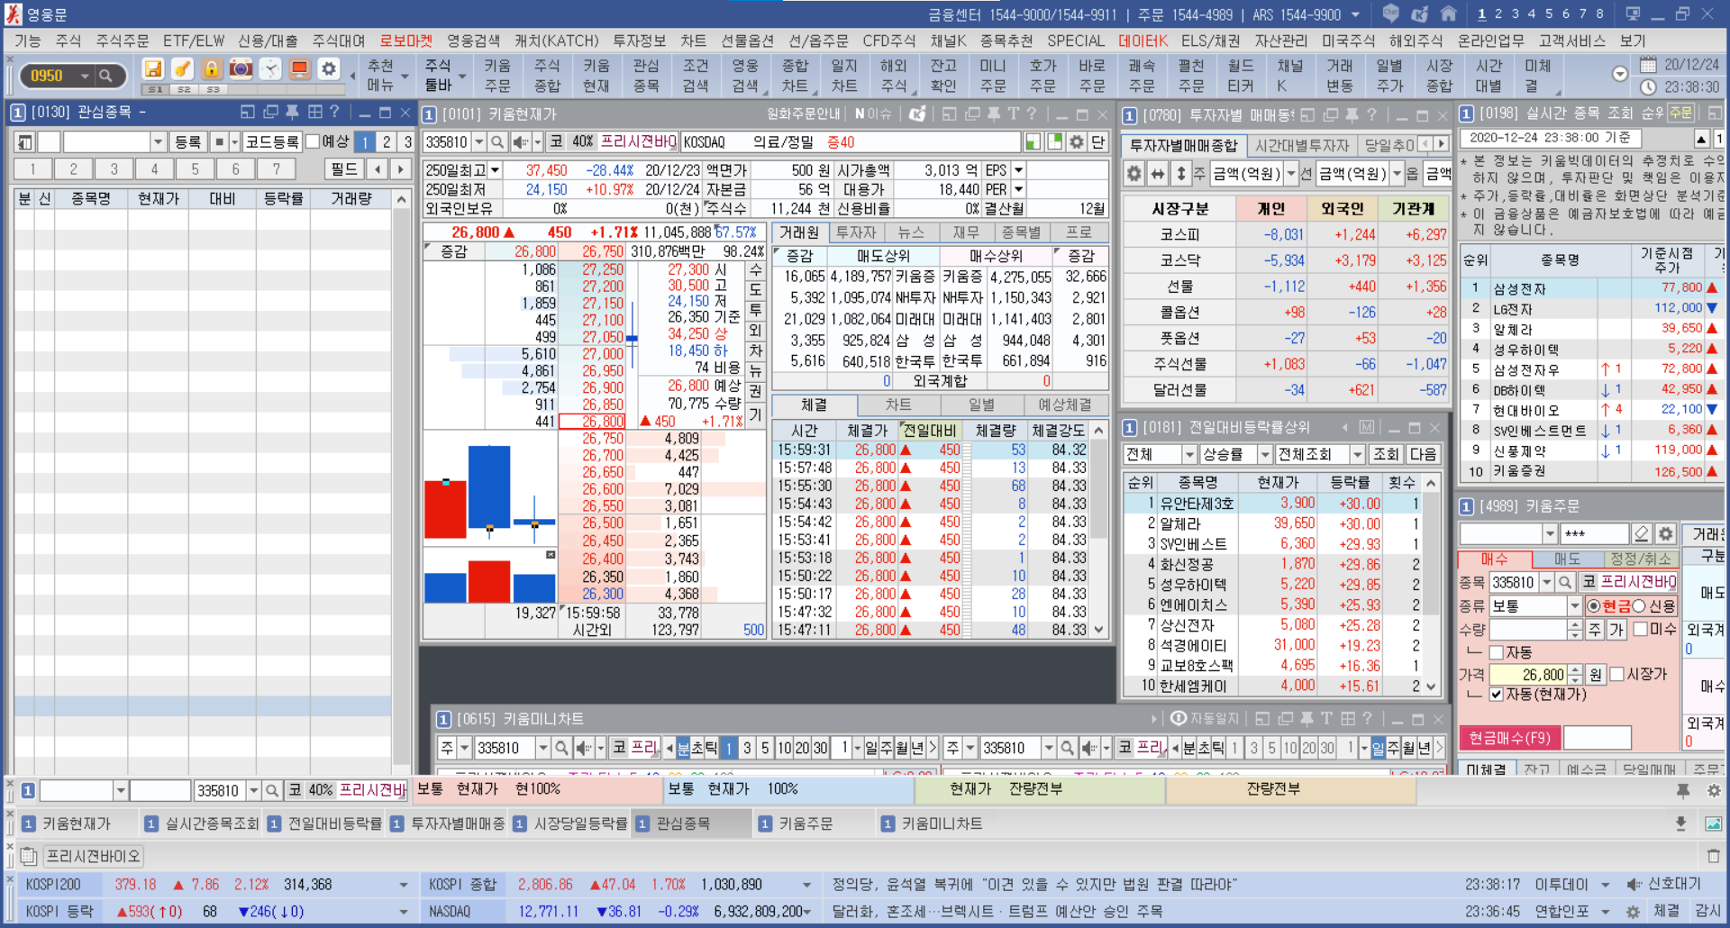1730x928 pixels.
Task: Open the 투자정보 menu
Action: (639, 41)
